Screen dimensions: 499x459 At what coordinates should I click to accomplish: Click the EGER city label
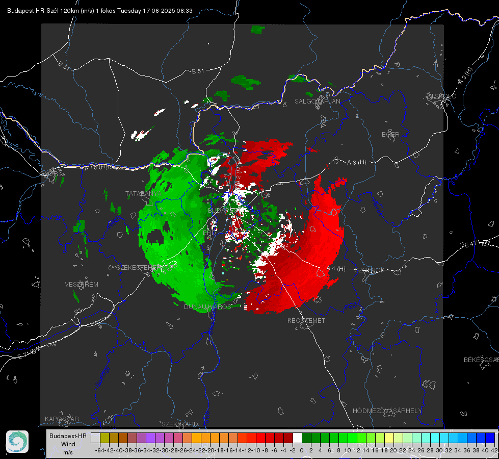point(390,135)
